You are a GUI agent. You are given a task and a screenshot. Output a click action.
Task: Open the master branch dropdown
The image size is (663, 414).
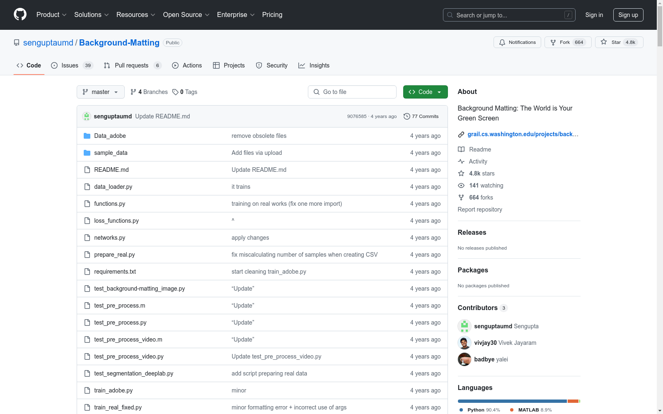tap(101, 92)
